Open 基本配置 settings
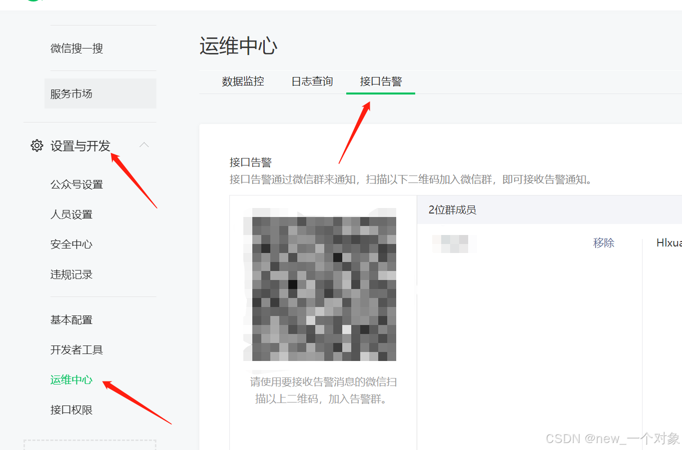The width and height of the screenshot is (682, 450). pyautogui.click(x=71, y=320)
